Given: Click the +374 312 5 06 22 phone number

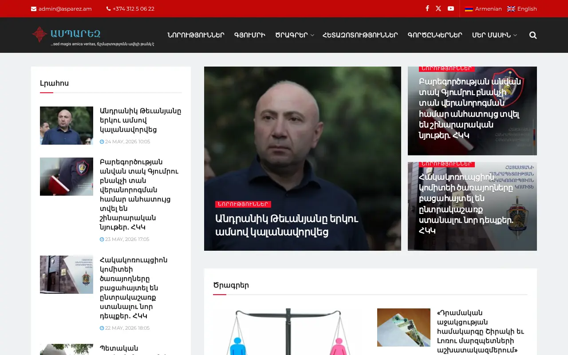Looking at the screenshot, I should [134, 9].
